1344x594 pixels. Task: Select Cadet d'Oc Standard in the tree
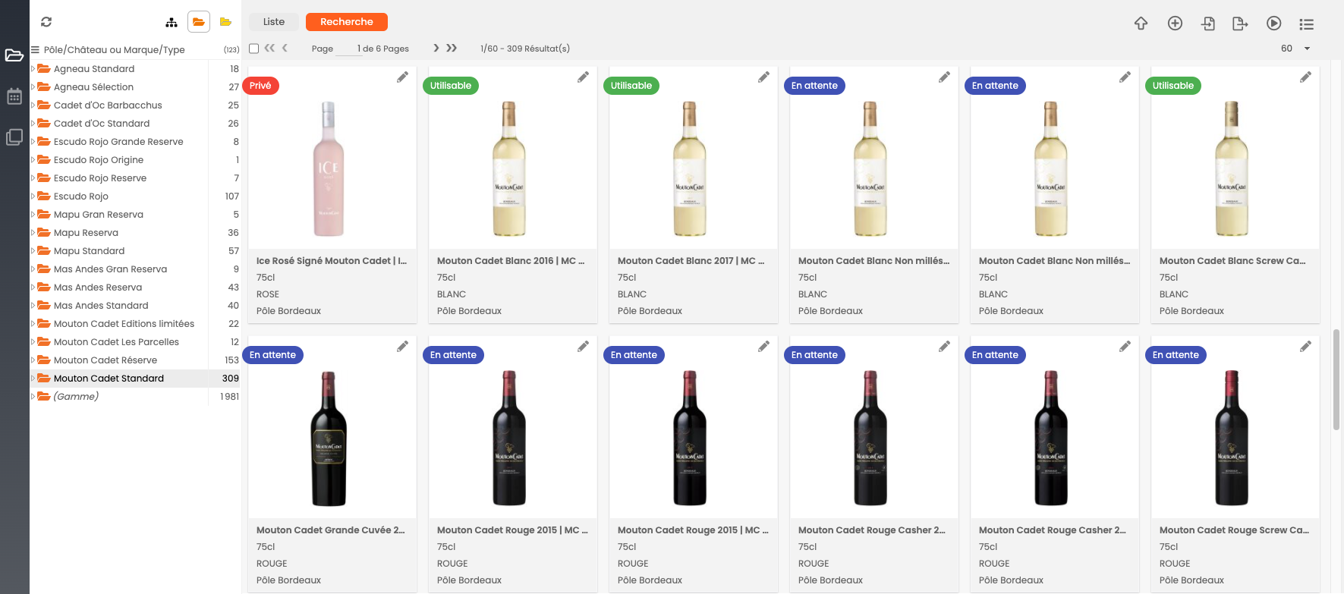[102, 124]
